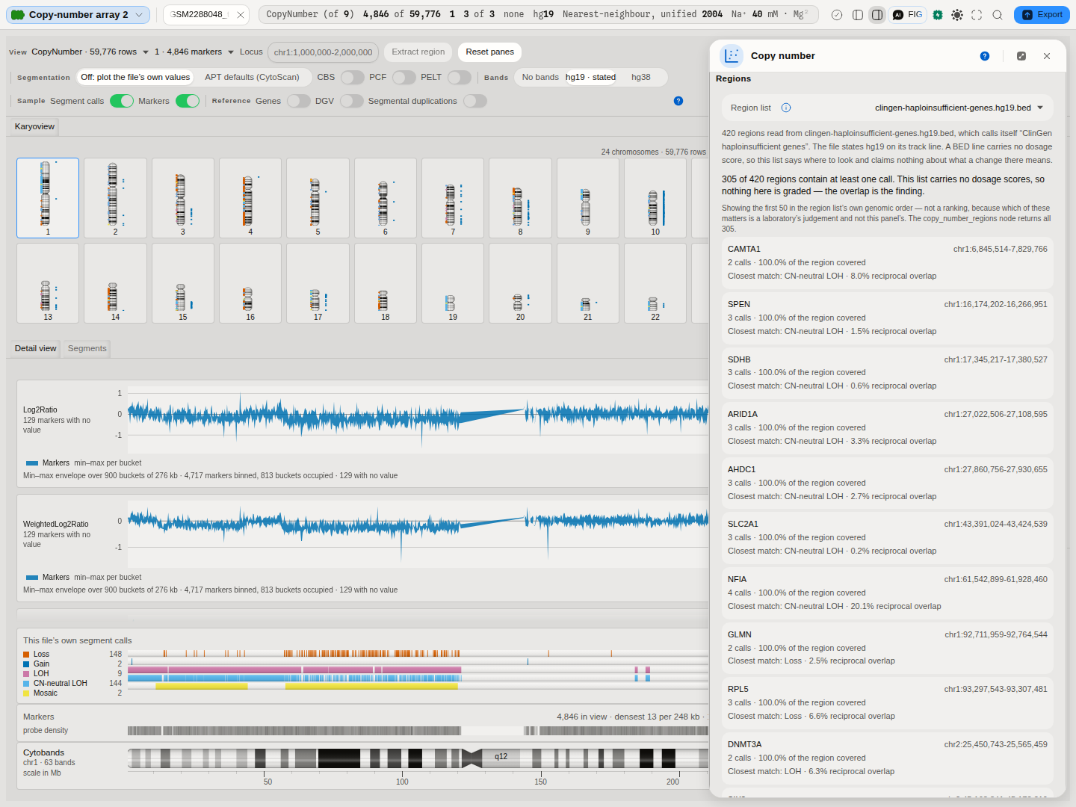Click the info icon beside Region list

coord(786,108)
